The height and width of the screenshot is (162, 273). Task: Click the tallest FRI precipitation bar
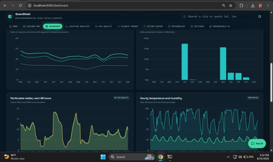[x=185, y=62]
